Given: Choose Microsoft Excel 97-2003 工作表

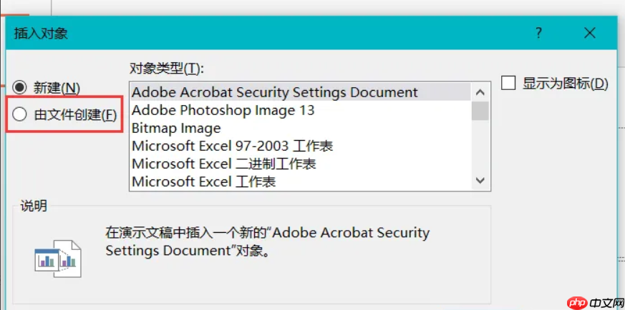Looking at the screenshot, I should (233, 146).
